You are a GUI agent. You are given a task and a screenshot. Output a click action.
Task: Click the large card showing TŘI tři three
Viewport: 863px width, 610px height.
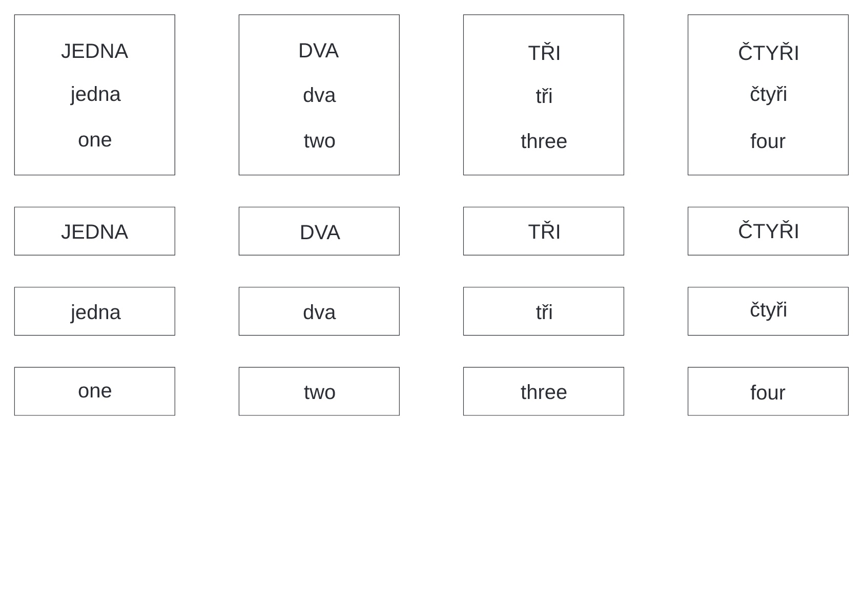[x=543, y=95]
